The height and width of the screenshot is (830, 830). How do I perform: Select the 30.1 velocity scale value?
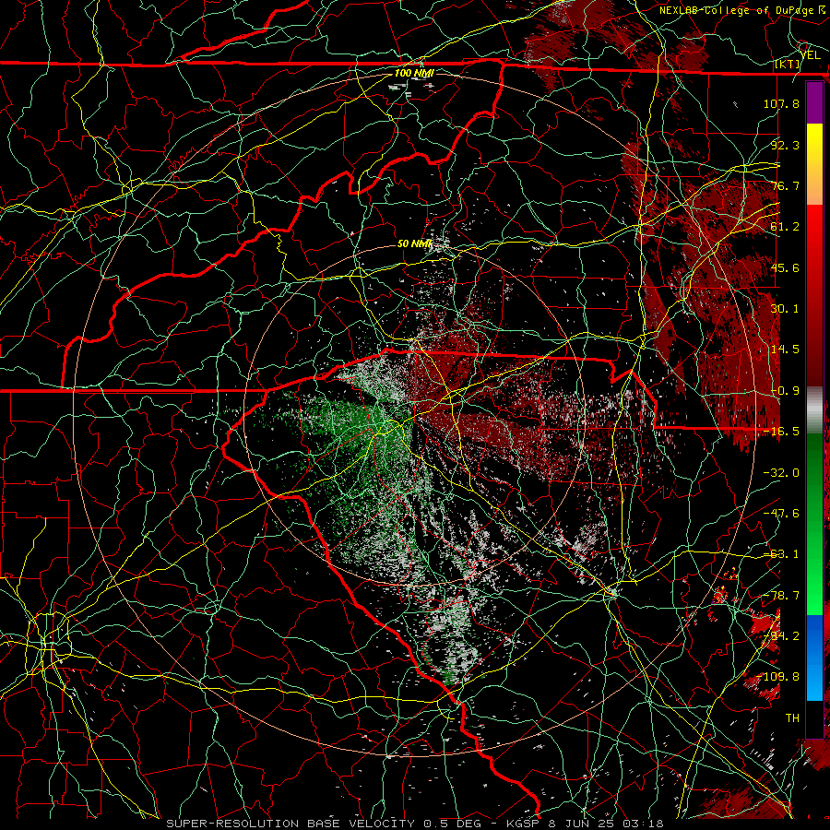785,308
